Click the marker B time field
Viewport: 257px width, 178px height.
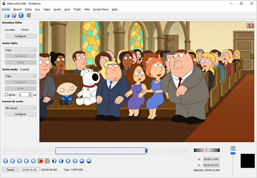tap(211, 165)
